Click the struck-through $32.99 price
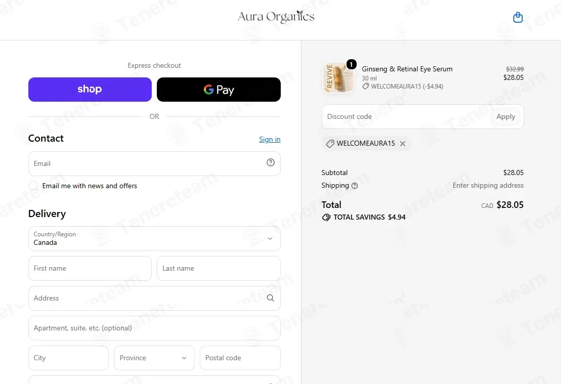Viewport: 561px width, 384px height. coord(515,69)
